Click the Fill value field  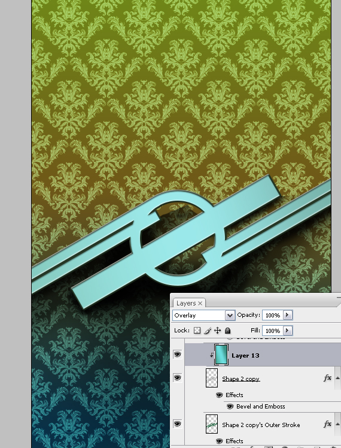point(273,331)
